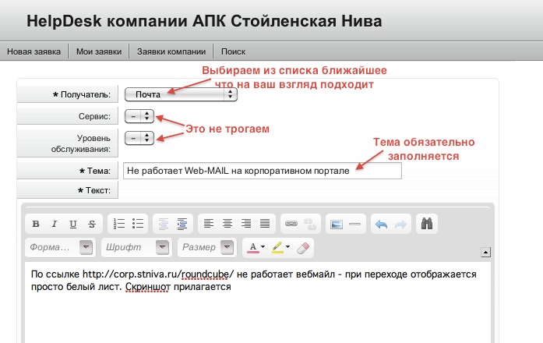Insert a hyperlink with link icon
543x343 pixels.
(x=291, y=224)
